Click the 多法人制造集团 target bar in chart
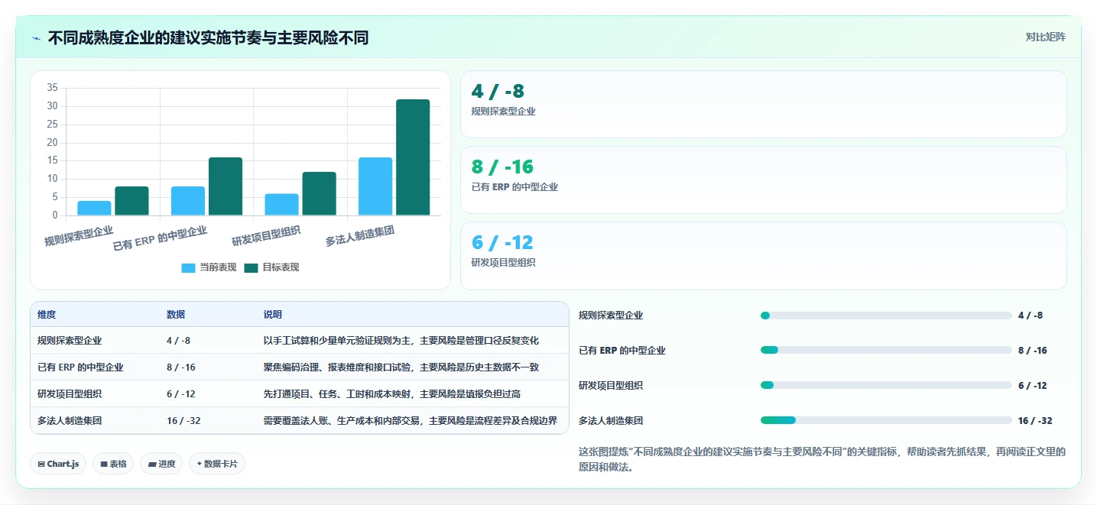This screenshot has height=505, width=1097. [413, 157]
